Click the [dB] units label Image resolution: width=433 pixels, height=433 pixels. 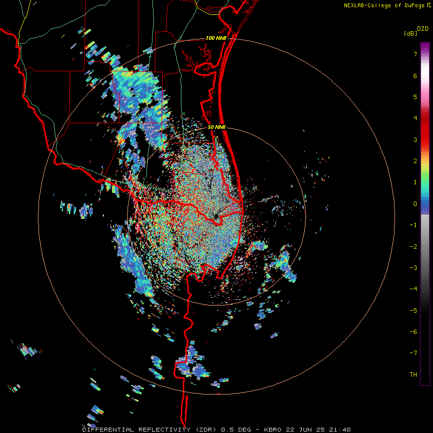tap(410, 34)
